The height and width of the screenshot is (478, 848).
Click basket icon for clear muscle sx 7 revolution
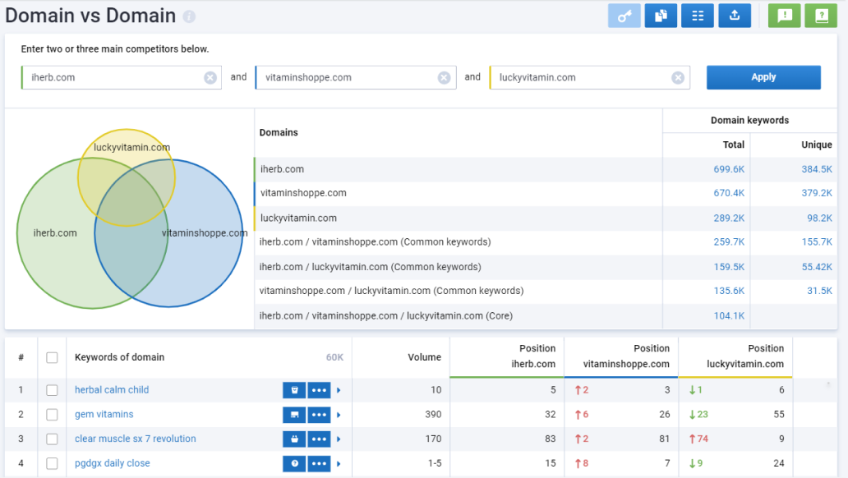pyautogui.click(x=294, y=439)
